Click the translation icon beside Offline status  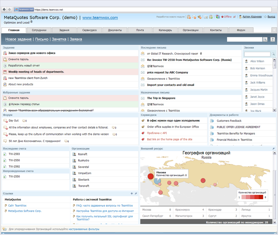[218, 17]
